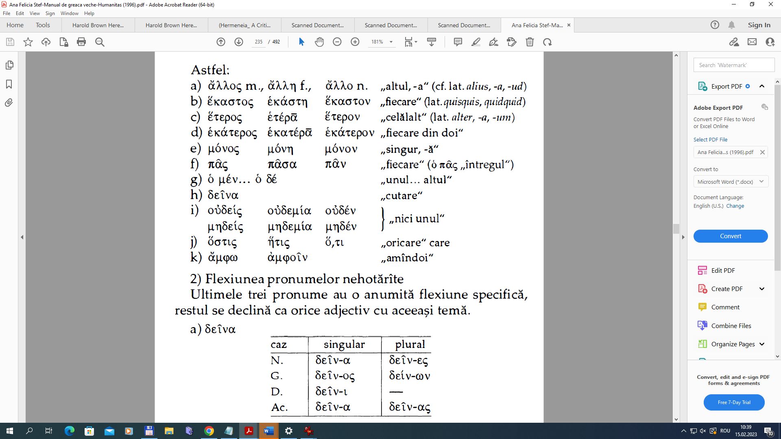Change the document language
The height and width of the screenshot is (439, 781).
click(x=735, y=206)
